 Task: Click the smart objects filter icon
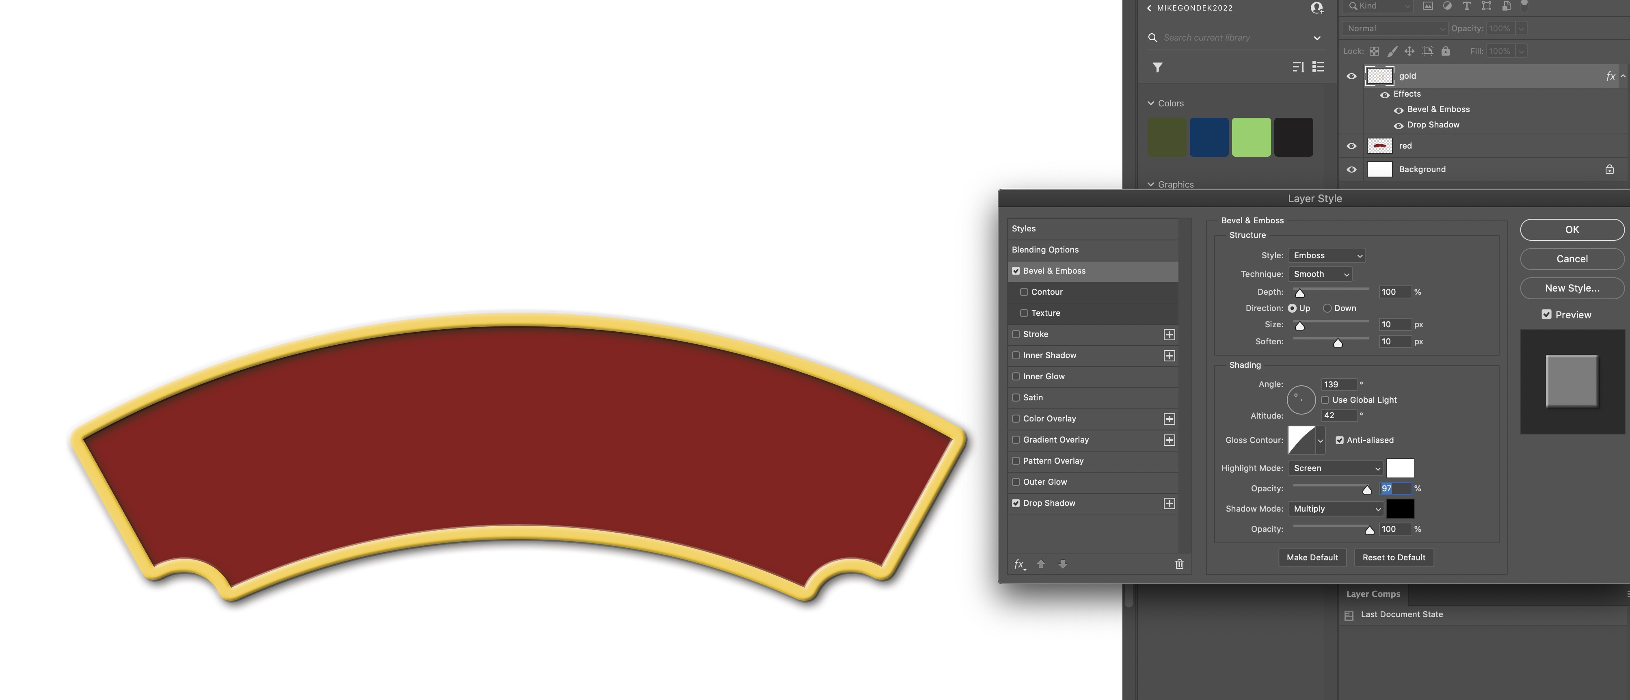click(x=1506, y=6)
